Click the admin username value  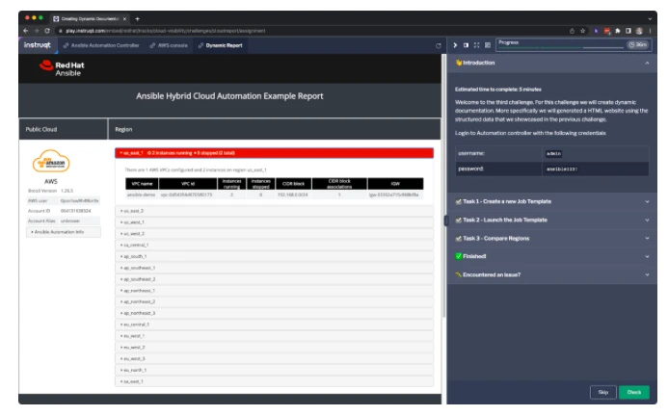click(554, 154)
